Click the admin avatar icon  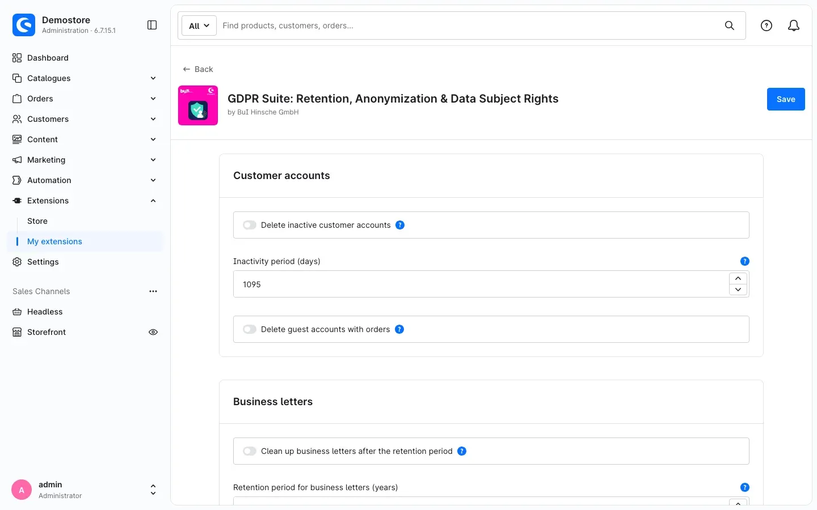click(22, 490)
